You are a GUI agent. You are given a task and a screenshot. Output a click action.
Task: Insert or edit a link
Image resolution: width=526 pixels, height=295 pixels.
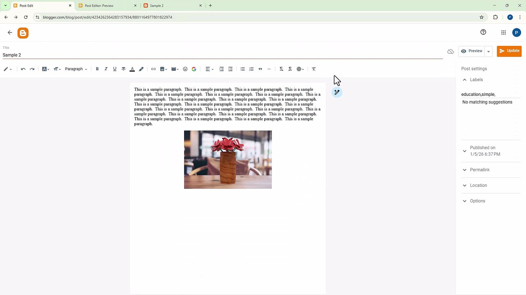(153, 69)
